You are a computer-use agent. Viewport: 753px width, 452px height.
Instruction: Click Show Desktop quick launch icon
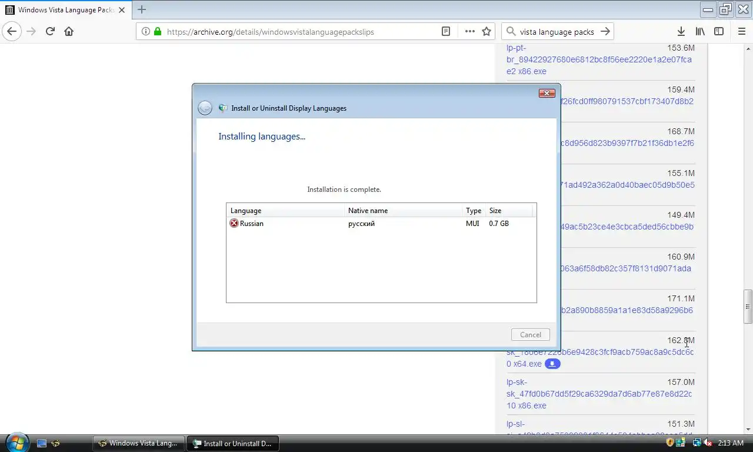pos(42,443)
